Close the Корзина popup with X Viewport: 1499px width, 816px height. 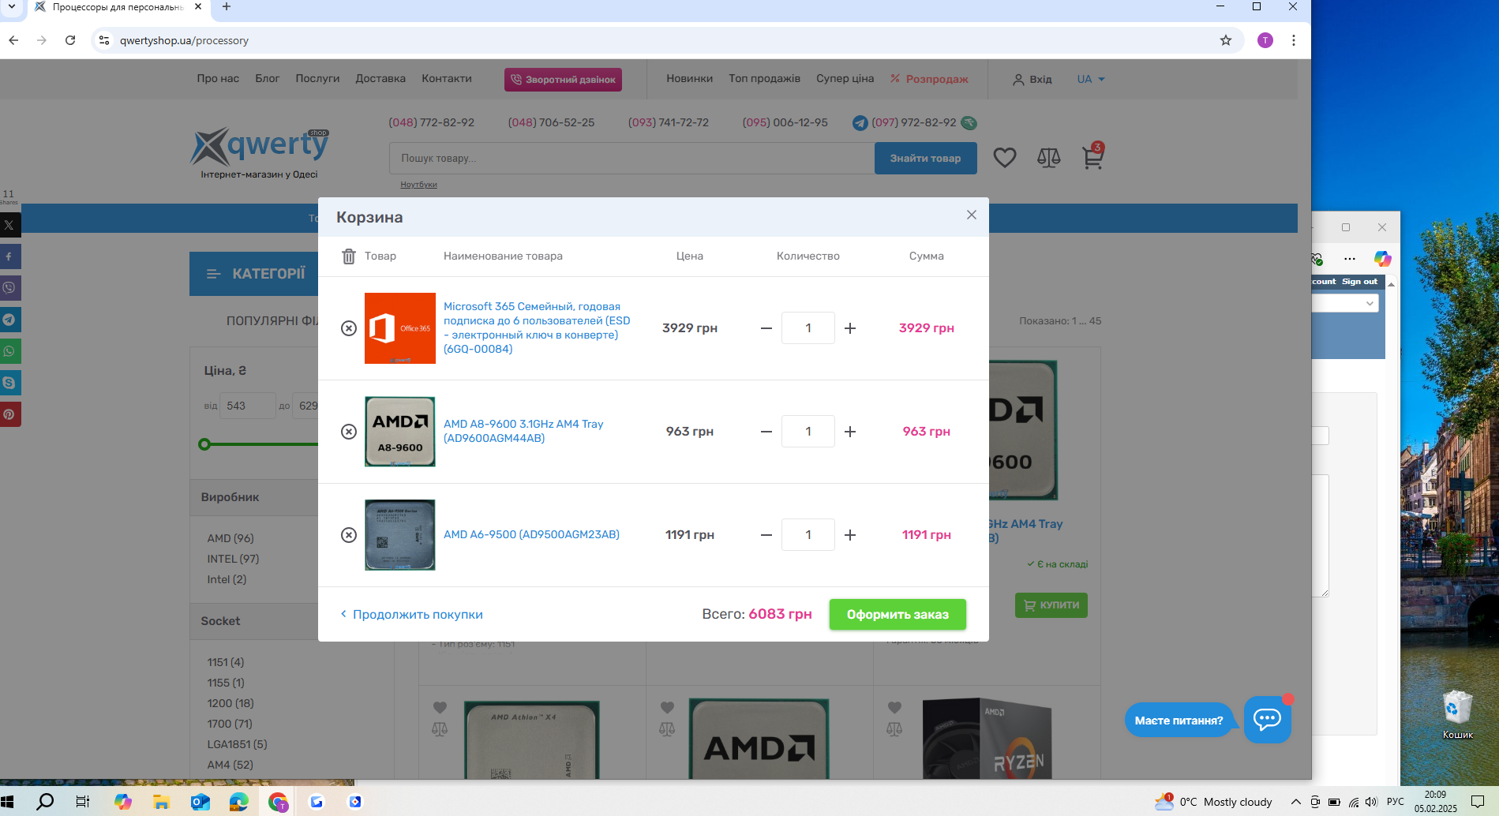tap(972, 215)
